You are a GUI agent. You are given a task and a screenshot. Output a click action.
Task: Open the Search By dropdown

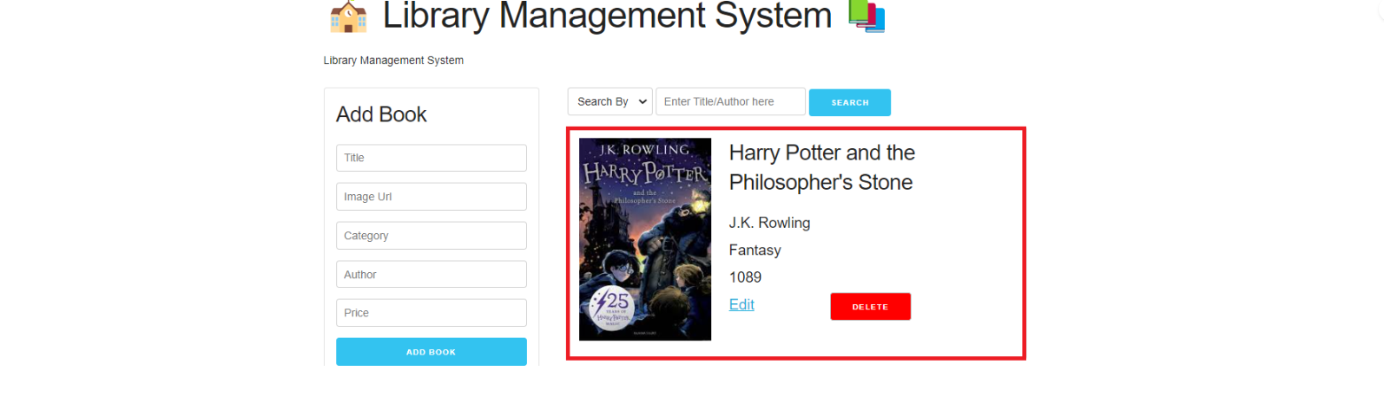click(x=610, y=101)
